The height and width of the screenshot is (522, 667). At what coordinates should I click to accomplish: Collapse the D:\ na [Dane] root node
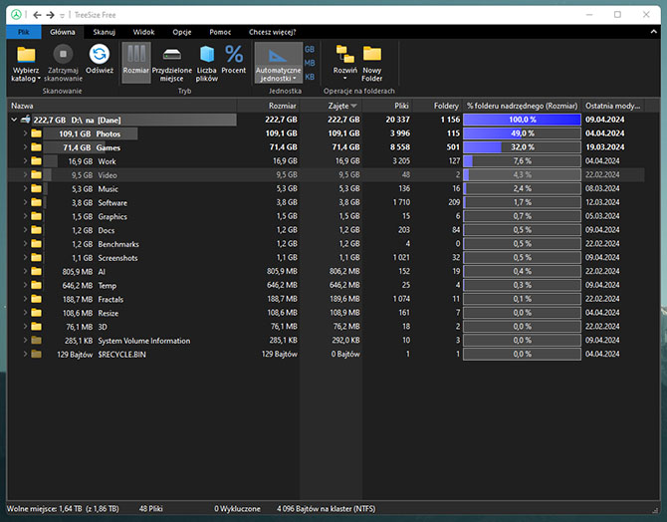(x=14, y=120)
